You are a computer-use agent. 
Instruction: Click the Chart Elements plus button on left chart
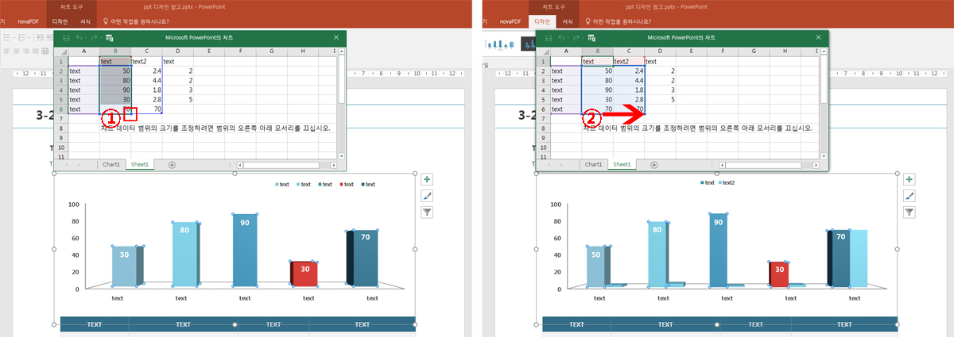[x=427, y=180]
